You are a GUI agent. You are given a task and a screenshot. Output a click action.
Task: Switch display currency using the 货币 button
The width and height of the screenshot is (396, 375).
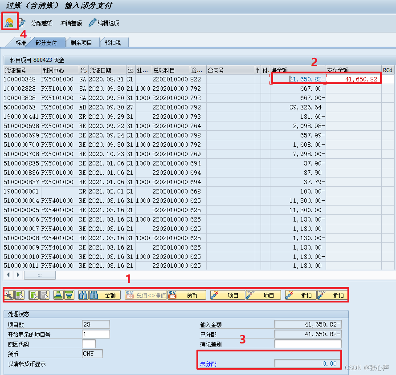pyautogui.click(x=192, y=295)
